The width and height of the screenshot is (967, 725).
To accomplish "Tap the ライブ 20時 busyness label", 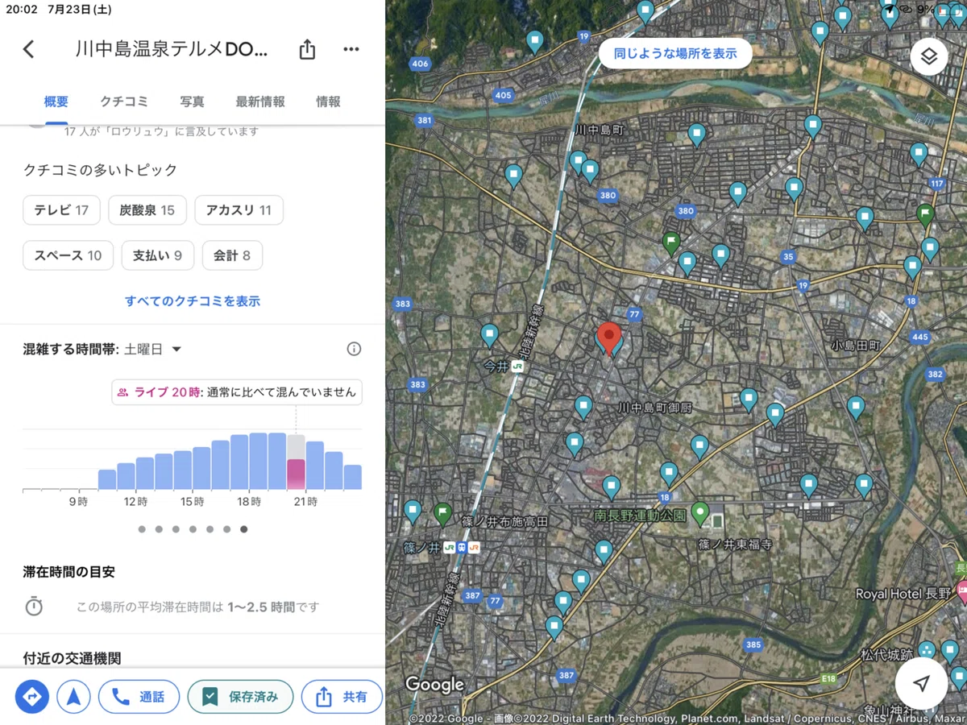I will [237, 392].
